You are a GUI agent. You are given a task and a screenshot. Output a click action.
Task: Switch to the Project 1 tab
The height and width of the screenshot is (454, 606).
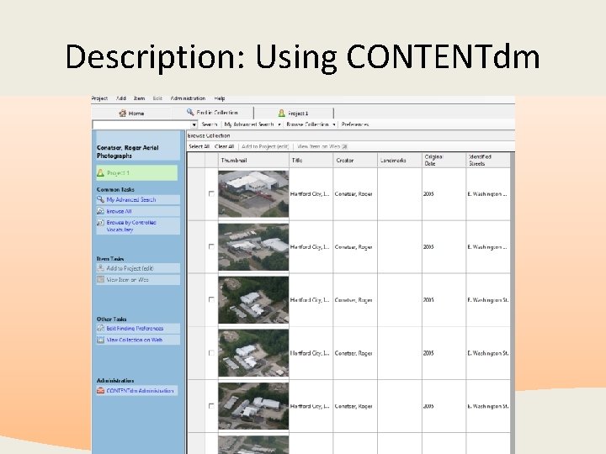click(294, 113)
